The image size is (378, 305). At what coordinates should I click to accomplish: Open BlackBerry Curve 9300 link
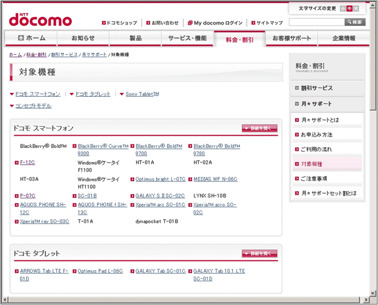[103, 149]
